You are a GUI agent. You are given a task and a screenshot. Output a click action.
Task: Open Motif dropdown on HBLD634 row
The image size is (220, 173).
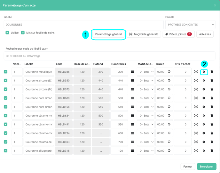145,116
